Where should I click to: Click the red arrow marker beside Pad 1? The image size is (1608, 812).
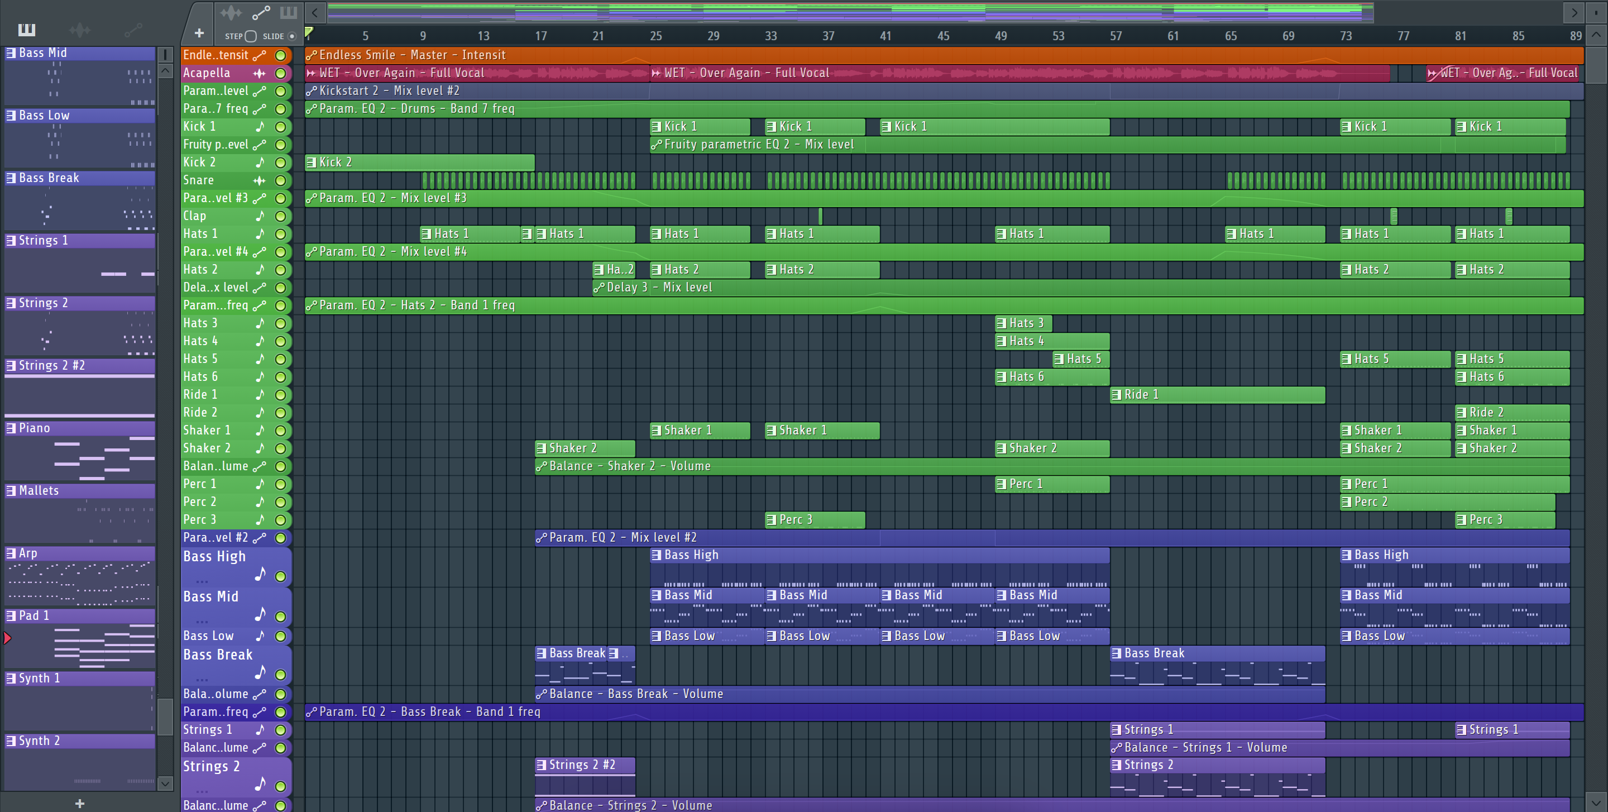[x=7, y=638]
